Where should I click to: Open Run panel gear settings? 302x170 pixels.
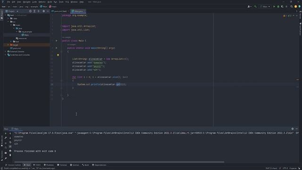pos(293,129)
